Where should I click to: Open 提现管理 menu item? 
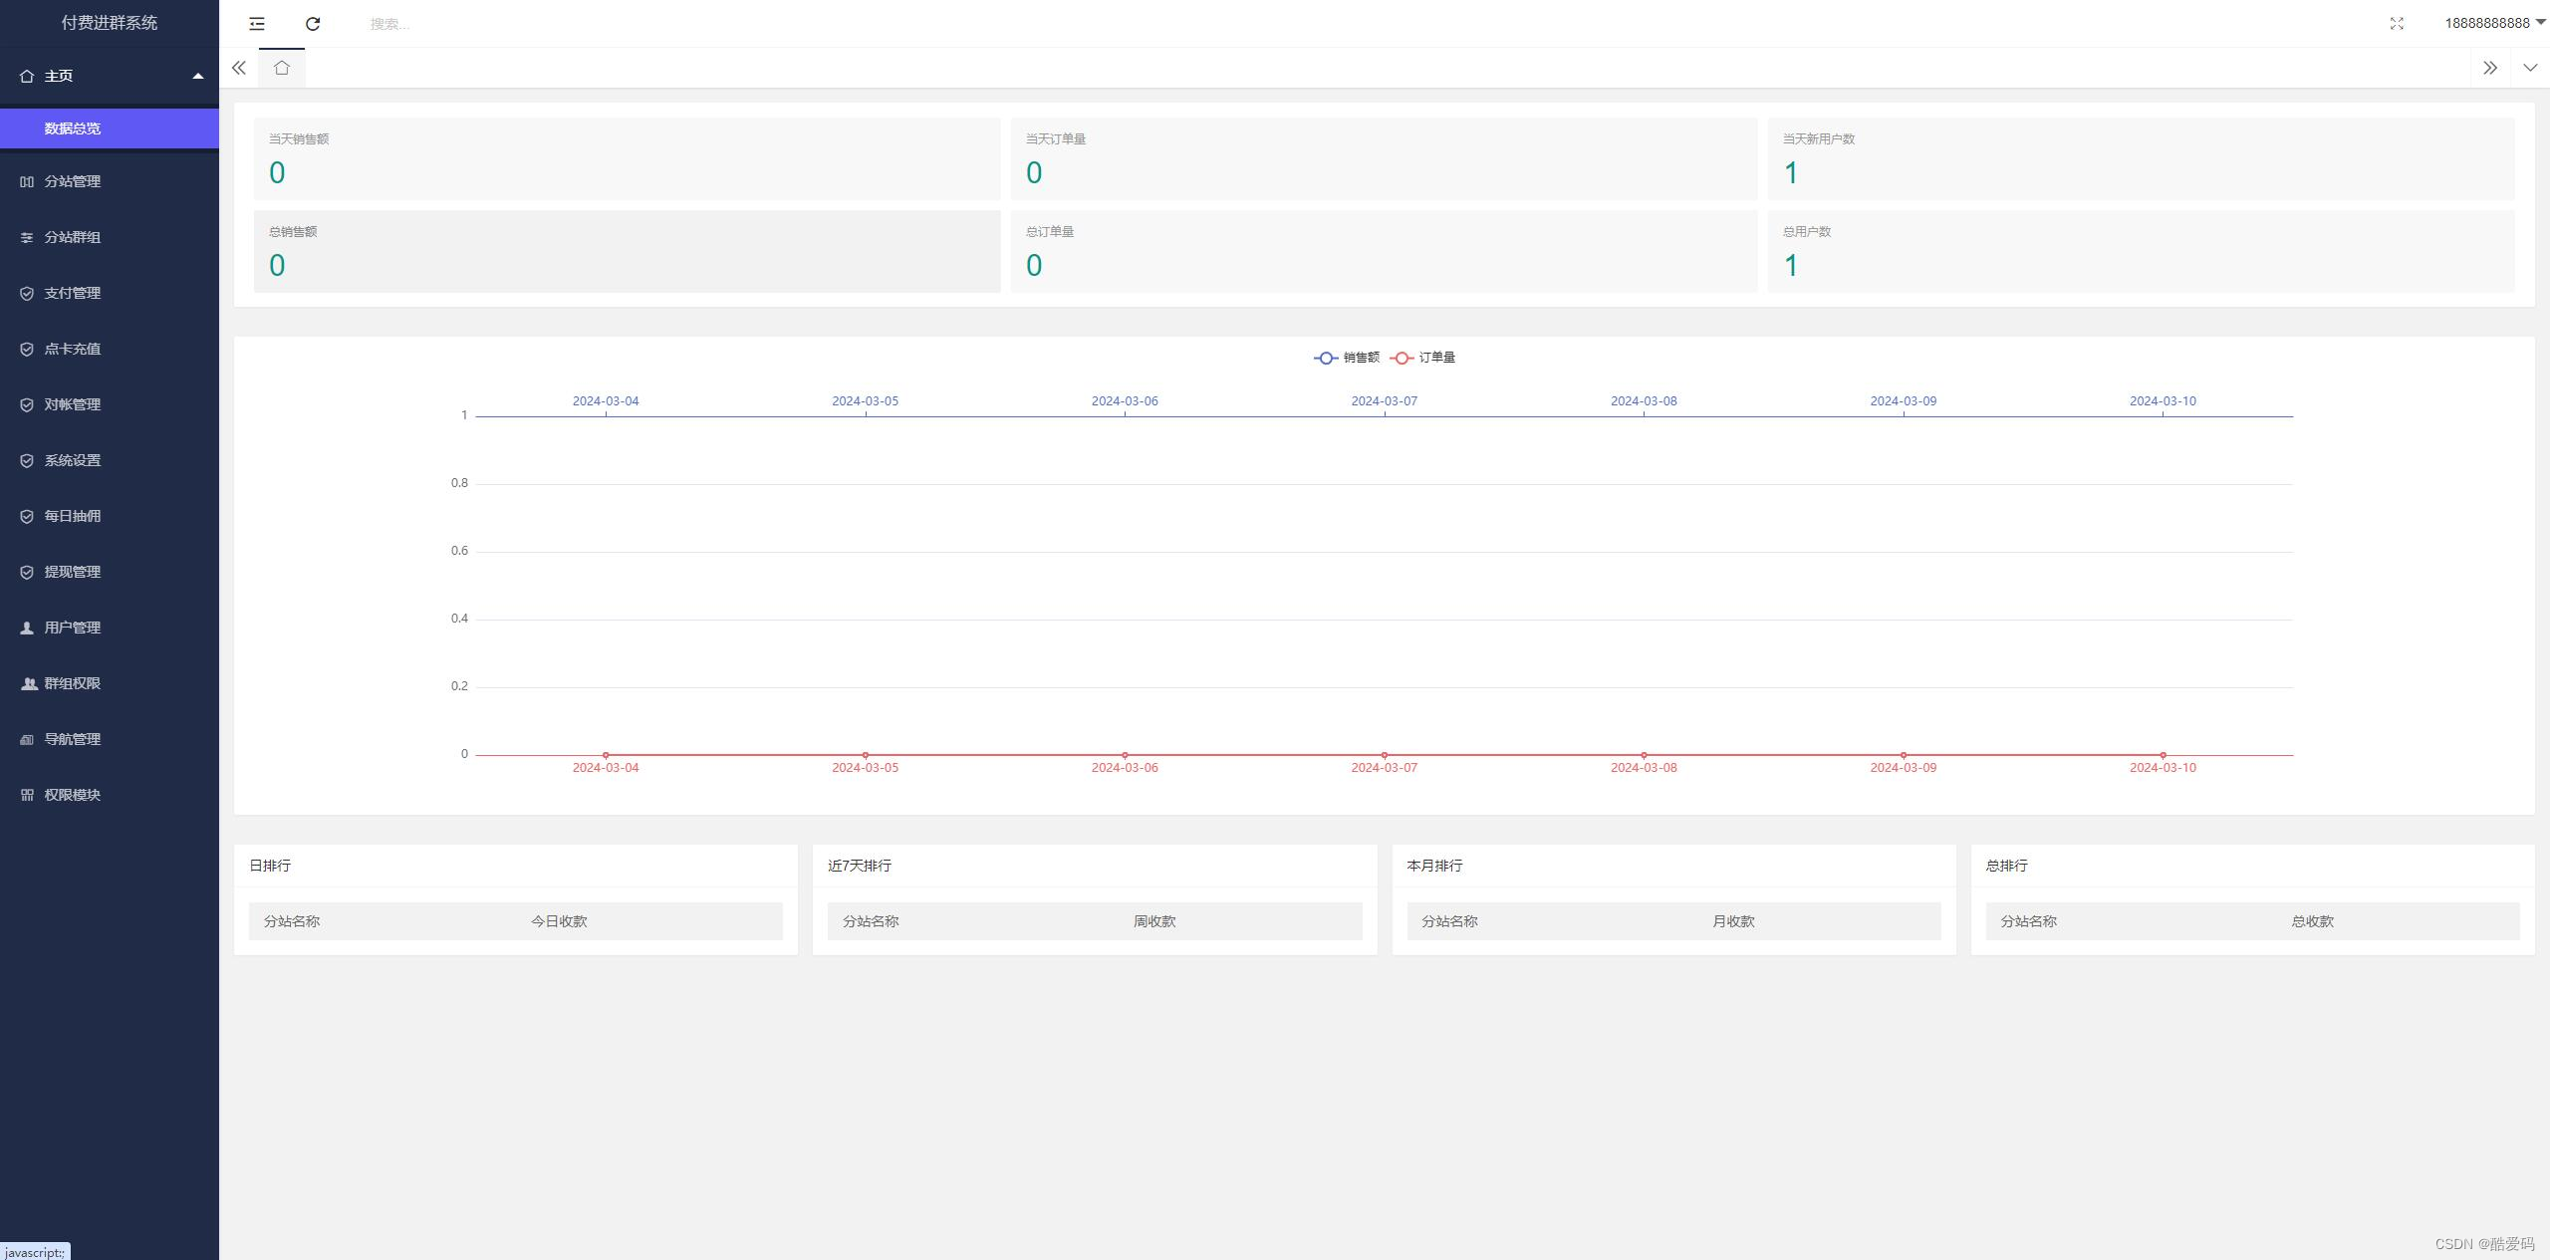110,572
